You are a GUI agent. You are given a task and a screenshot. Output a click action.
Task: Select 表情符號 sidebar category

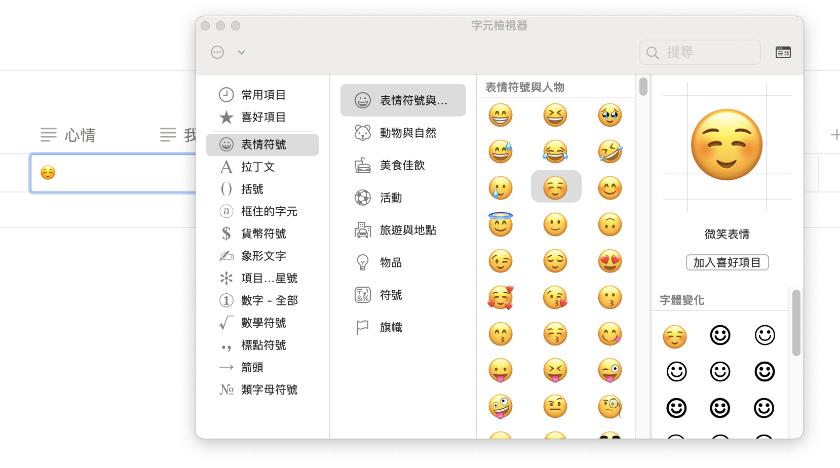262,144
